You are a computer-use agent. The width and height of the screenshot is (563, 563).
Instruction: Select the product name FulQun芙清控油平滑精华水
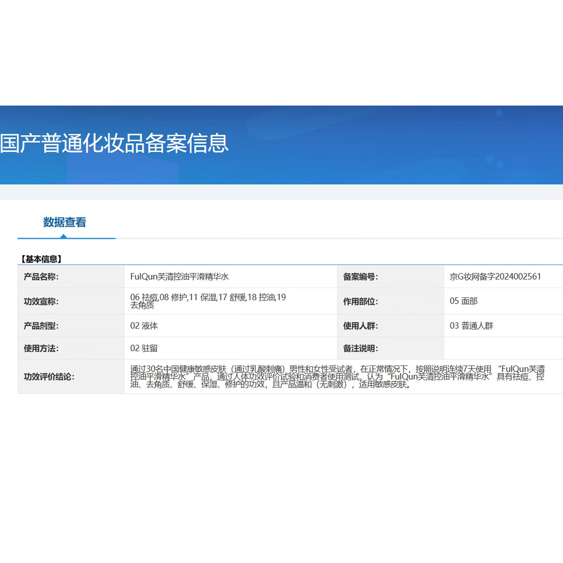179,277
